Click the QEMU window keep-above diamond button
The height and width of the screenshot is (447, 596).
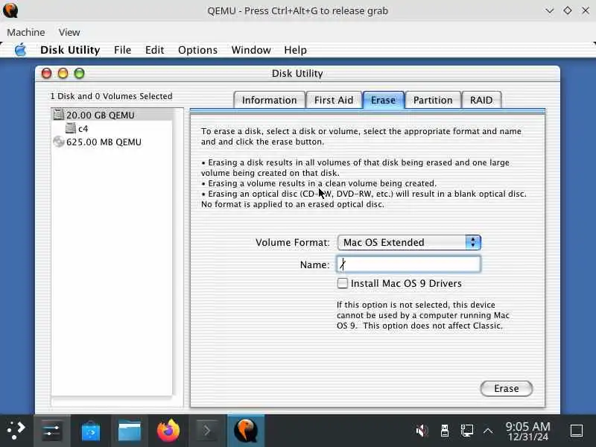tap(567, 10)
